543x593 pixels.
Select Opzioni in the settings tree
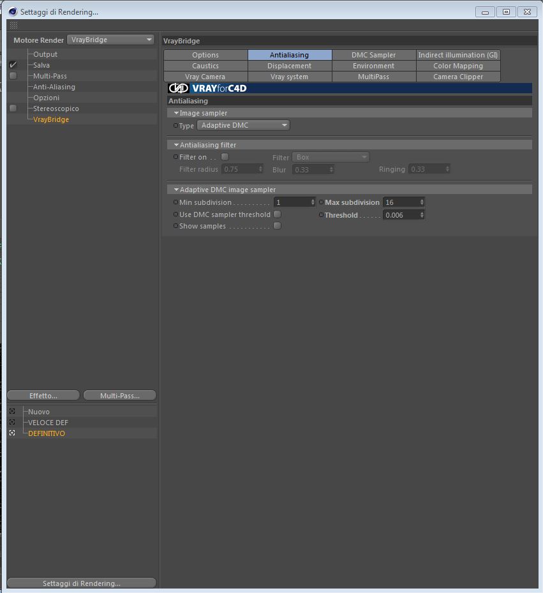click(x=46, y=98)
